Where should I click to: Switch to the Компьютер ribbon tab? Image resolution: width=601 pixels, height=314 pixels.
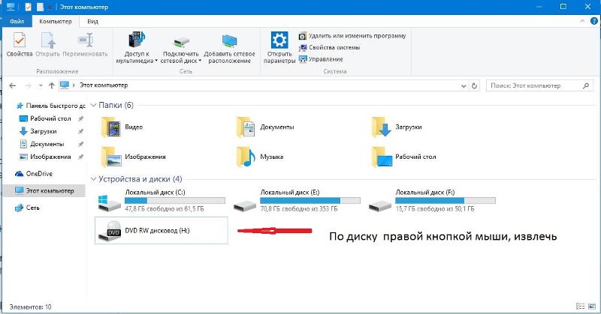pos(56,22)
